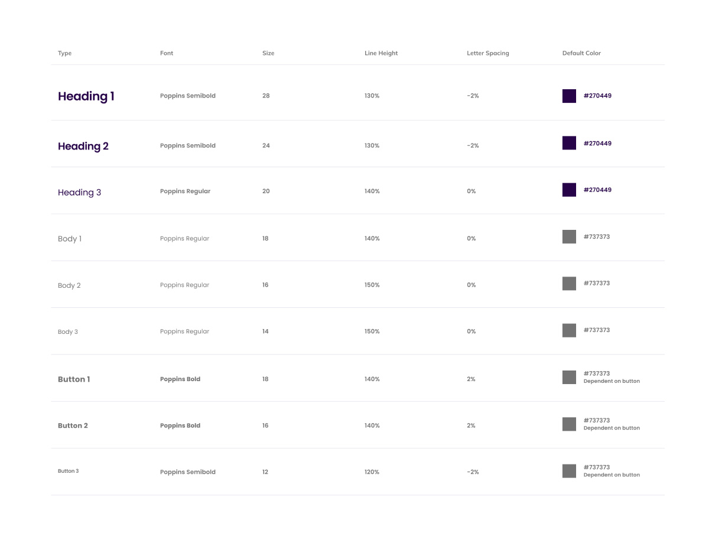Select letter spacing "-2%" in Heading 1 row
This screenshot has height=559, width=712.
pos(473,96)
